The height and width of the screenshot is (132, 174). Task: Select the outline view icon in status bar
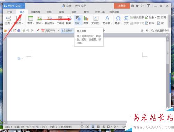point(98,127)
